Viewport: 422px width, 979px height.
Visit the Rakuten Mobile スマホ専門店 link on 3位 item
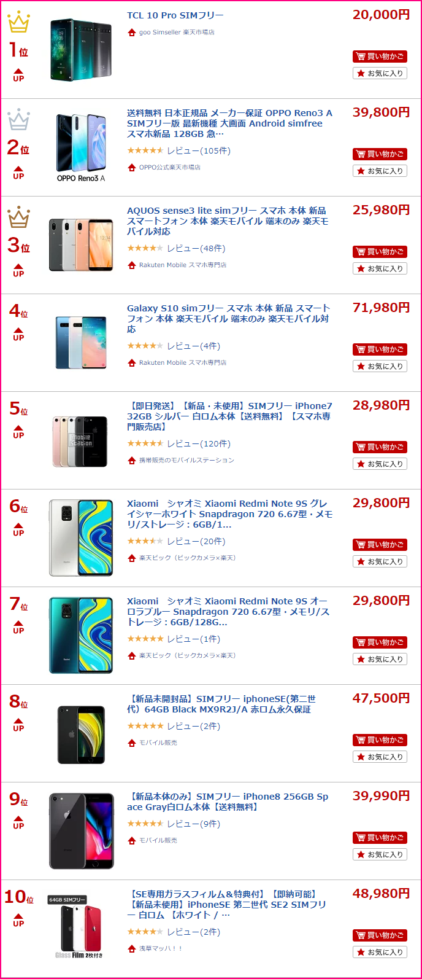click(x=183, y=265)
